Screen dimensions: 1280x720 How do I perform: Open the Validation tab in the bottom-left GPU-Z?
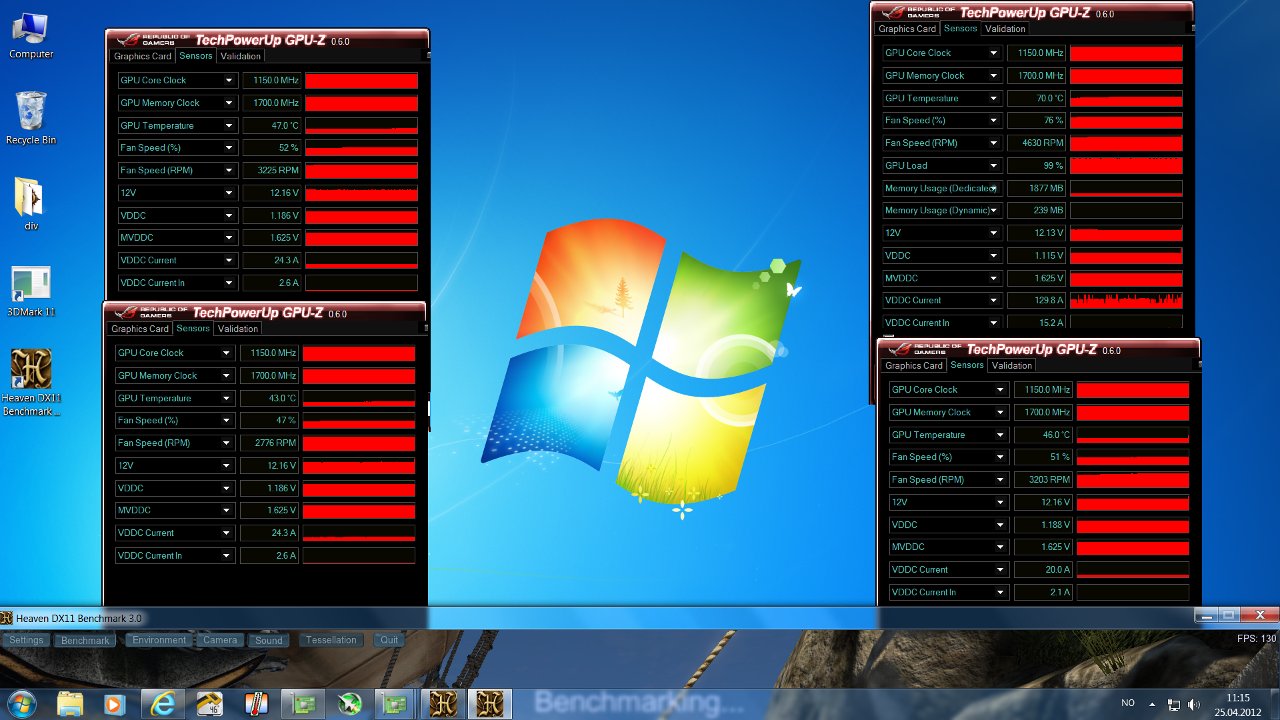click(237, 329)
